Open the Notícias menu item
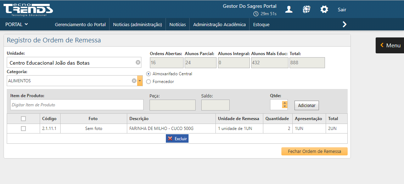The width and height of the screenshot is (404, 184). 178,25
